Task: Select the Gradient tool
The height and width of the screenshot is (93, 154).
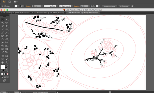Action: 7,49
